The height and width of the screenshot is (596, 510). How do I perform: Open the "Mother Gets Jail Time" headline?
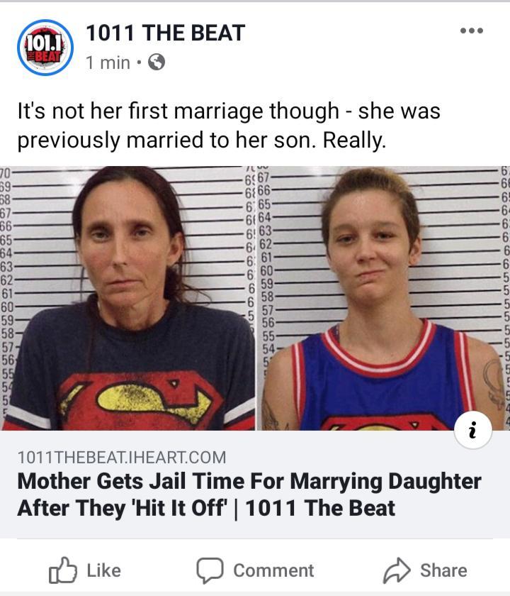[x=249, y=495]
